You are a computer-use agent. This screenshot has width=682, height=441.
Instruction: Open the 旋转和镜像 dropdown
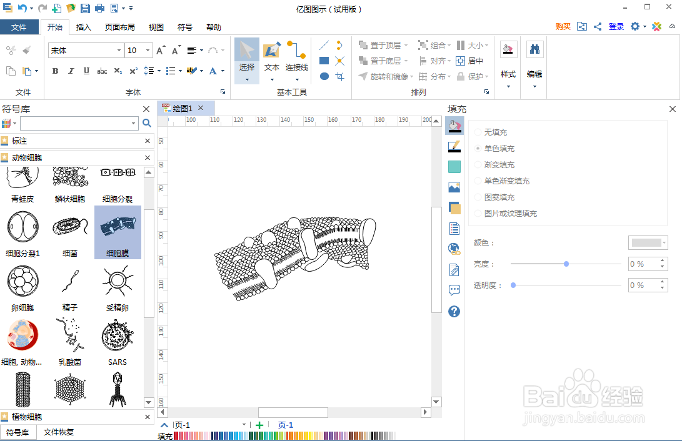(x=411, y=76)
